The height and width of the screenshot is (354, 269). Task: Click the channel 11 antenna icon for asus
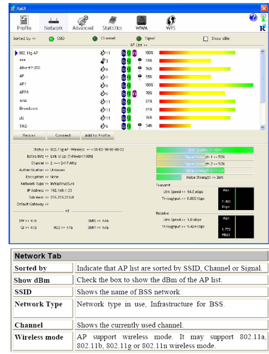[103, 101]
